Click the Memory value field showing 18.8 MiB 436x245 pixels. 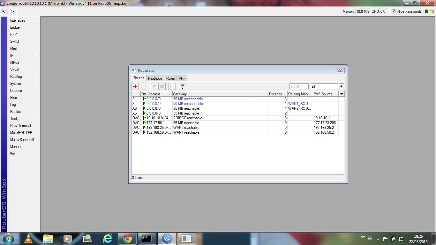[363, 11]
